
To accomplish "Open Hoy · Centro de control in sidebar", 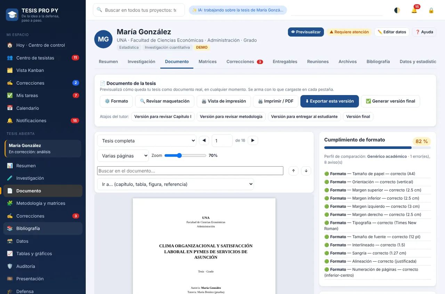I will 43,45.
